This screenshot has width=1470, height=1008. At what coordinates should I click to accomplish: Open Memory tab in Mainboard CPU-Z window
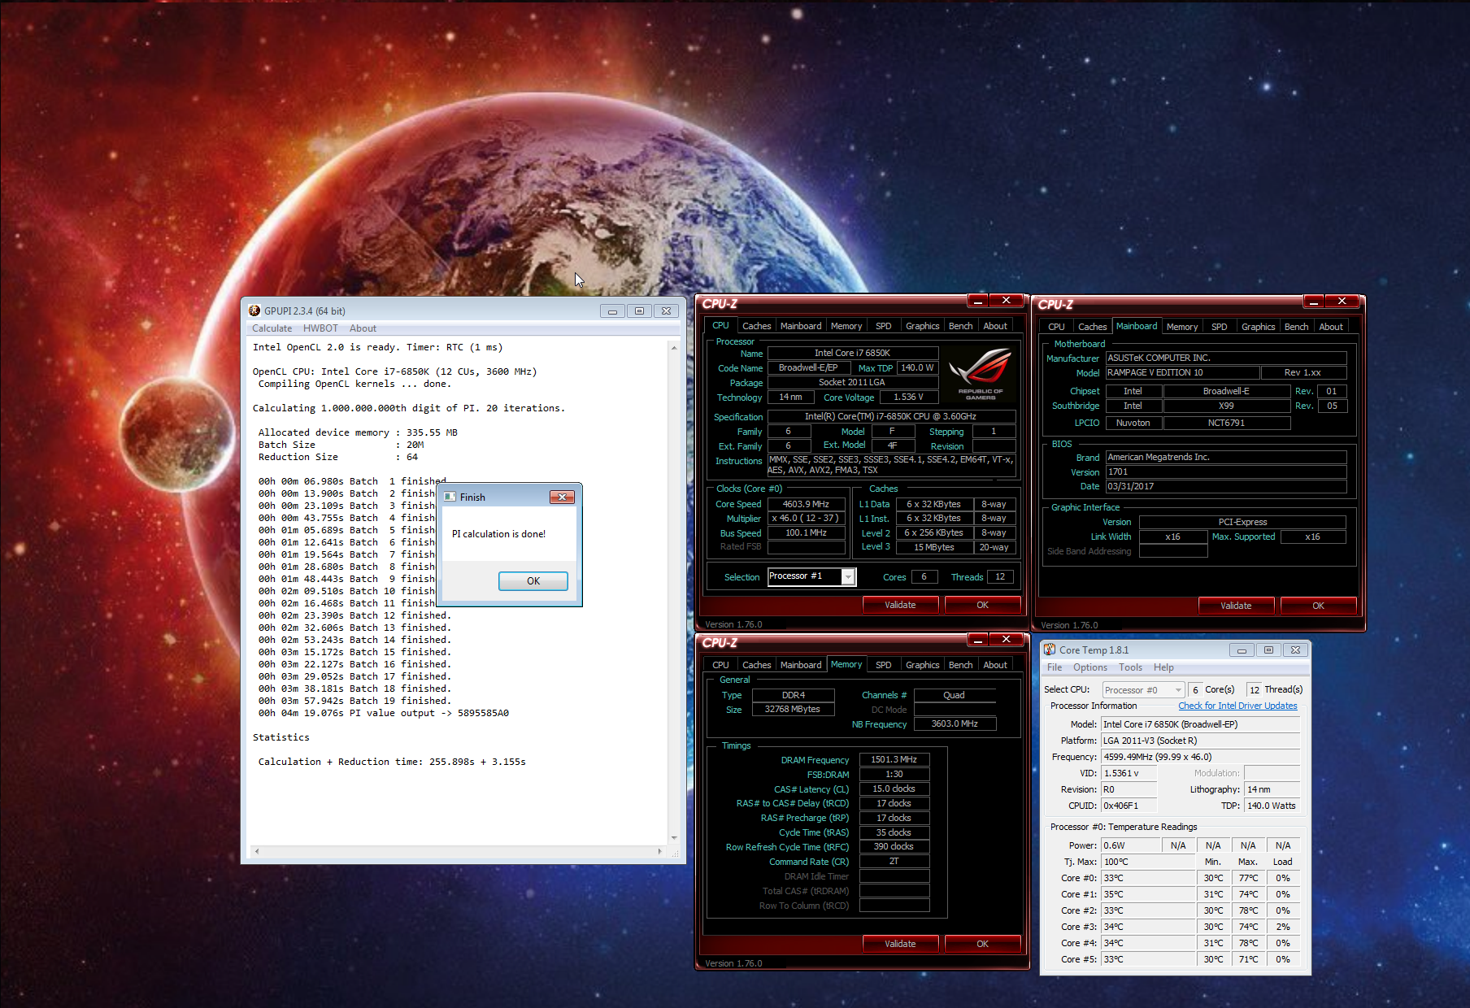pyautogui.click(x=1182, y=327)
